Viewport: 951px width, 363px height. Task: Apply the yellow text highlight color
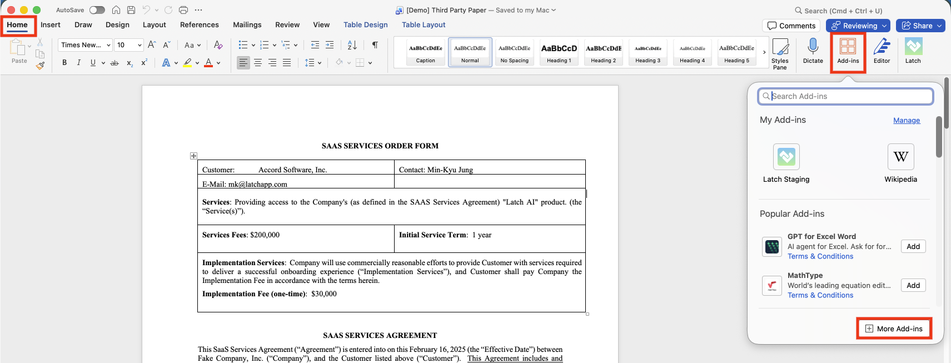click(x=188, y=63)
